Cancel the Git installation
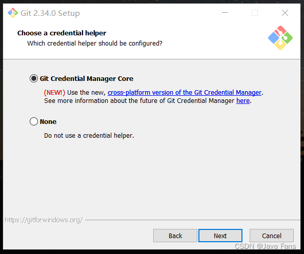This screenshot has width=304, height=254. pyautogui.click(x=272, y=236)
